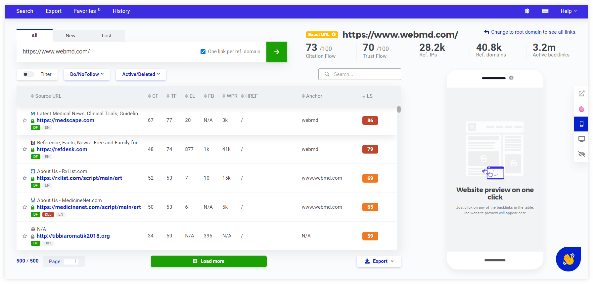Expand the Export dropdown at bottom
593x284 pixels.
pos(379,261)
